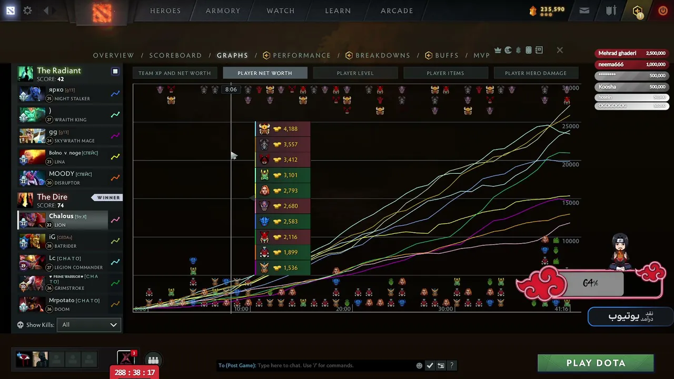Viewport: 674px width, 379px height.
Task: Open the settings gear
Action: (x=27, y=11)
